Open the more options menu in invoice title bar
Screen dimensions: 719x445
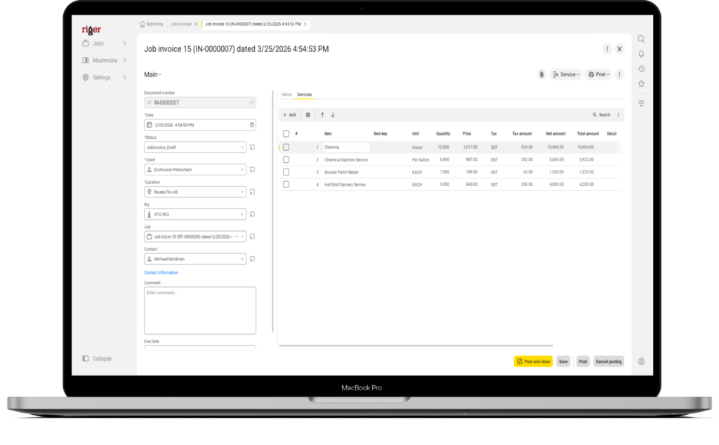(x=607, y=49)
